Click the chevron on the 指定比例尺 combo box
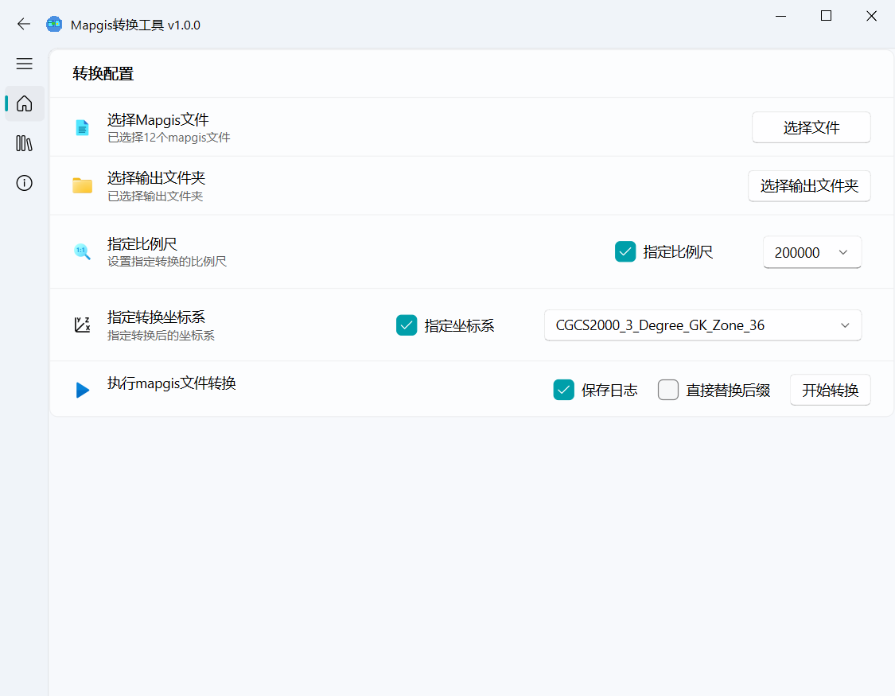This screenshot has width=895, height=696. click(x=842, y=251)
